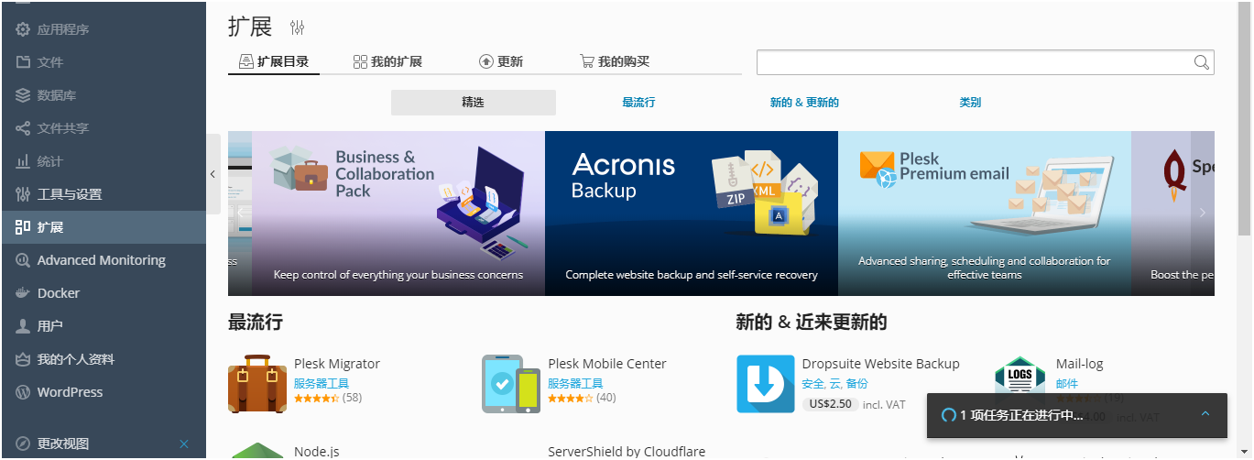Viewport: 1254px width, 460px height.
Task: Switch to 我的扩展 tab
Action: tap(387, 62)
